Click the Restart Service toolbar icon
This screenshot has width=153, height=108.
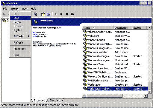click(72, 14)
